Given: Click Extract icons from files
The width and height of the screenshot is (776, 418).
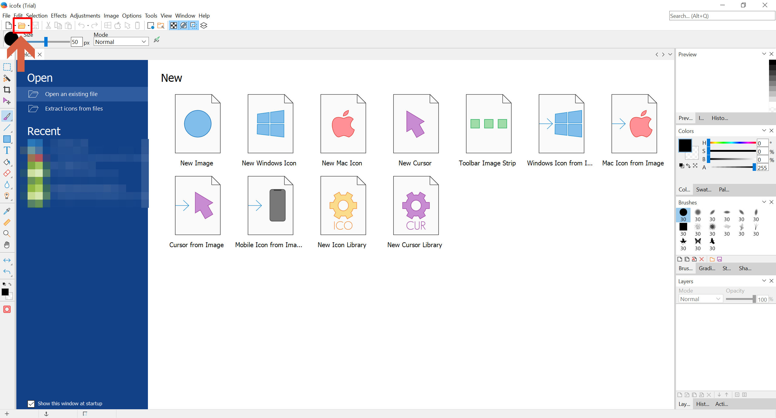Looking at the screenshot, I should (x=74, y=108).
